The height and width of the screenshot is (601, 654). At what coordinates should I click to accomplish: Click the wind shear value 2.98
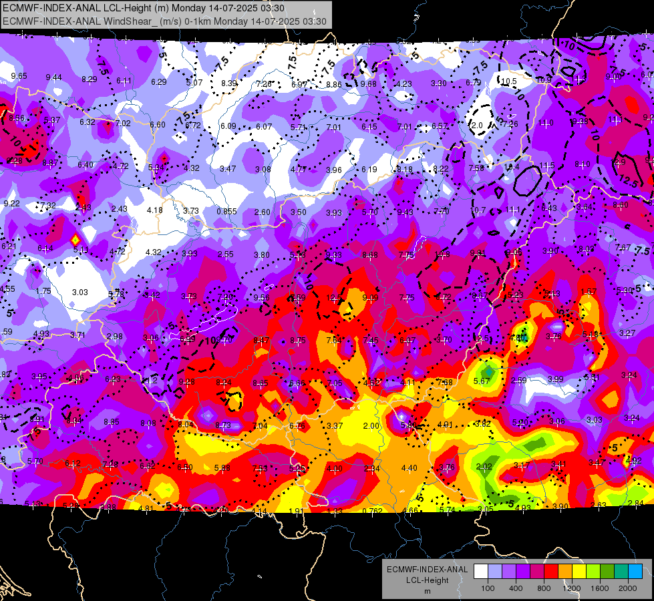115,336
